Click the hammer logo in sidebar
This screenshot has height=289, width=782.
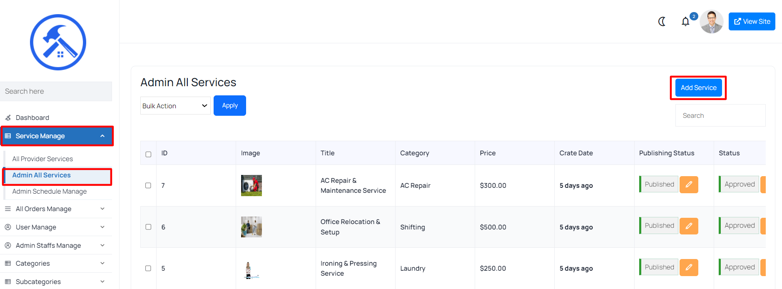58,42
